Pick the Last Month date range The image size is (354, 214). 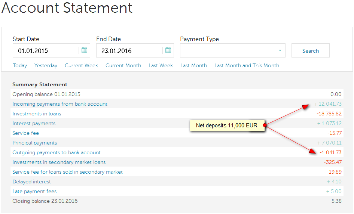click(x=194, y=66)
